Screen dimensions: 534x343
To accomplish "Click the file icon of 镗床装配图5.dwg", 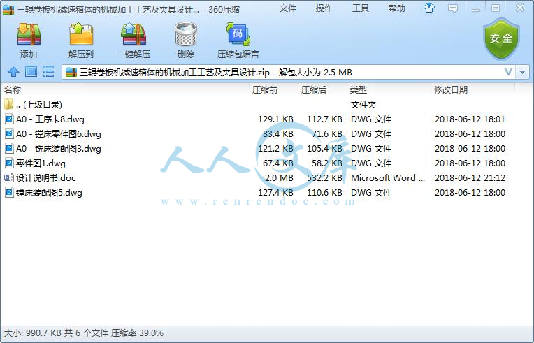I will coord(9,193).
